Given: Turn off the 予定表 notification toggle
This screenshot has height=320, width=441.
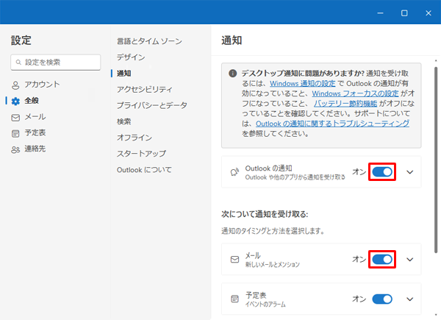Looking at the screenshot, I should (382, 299).
